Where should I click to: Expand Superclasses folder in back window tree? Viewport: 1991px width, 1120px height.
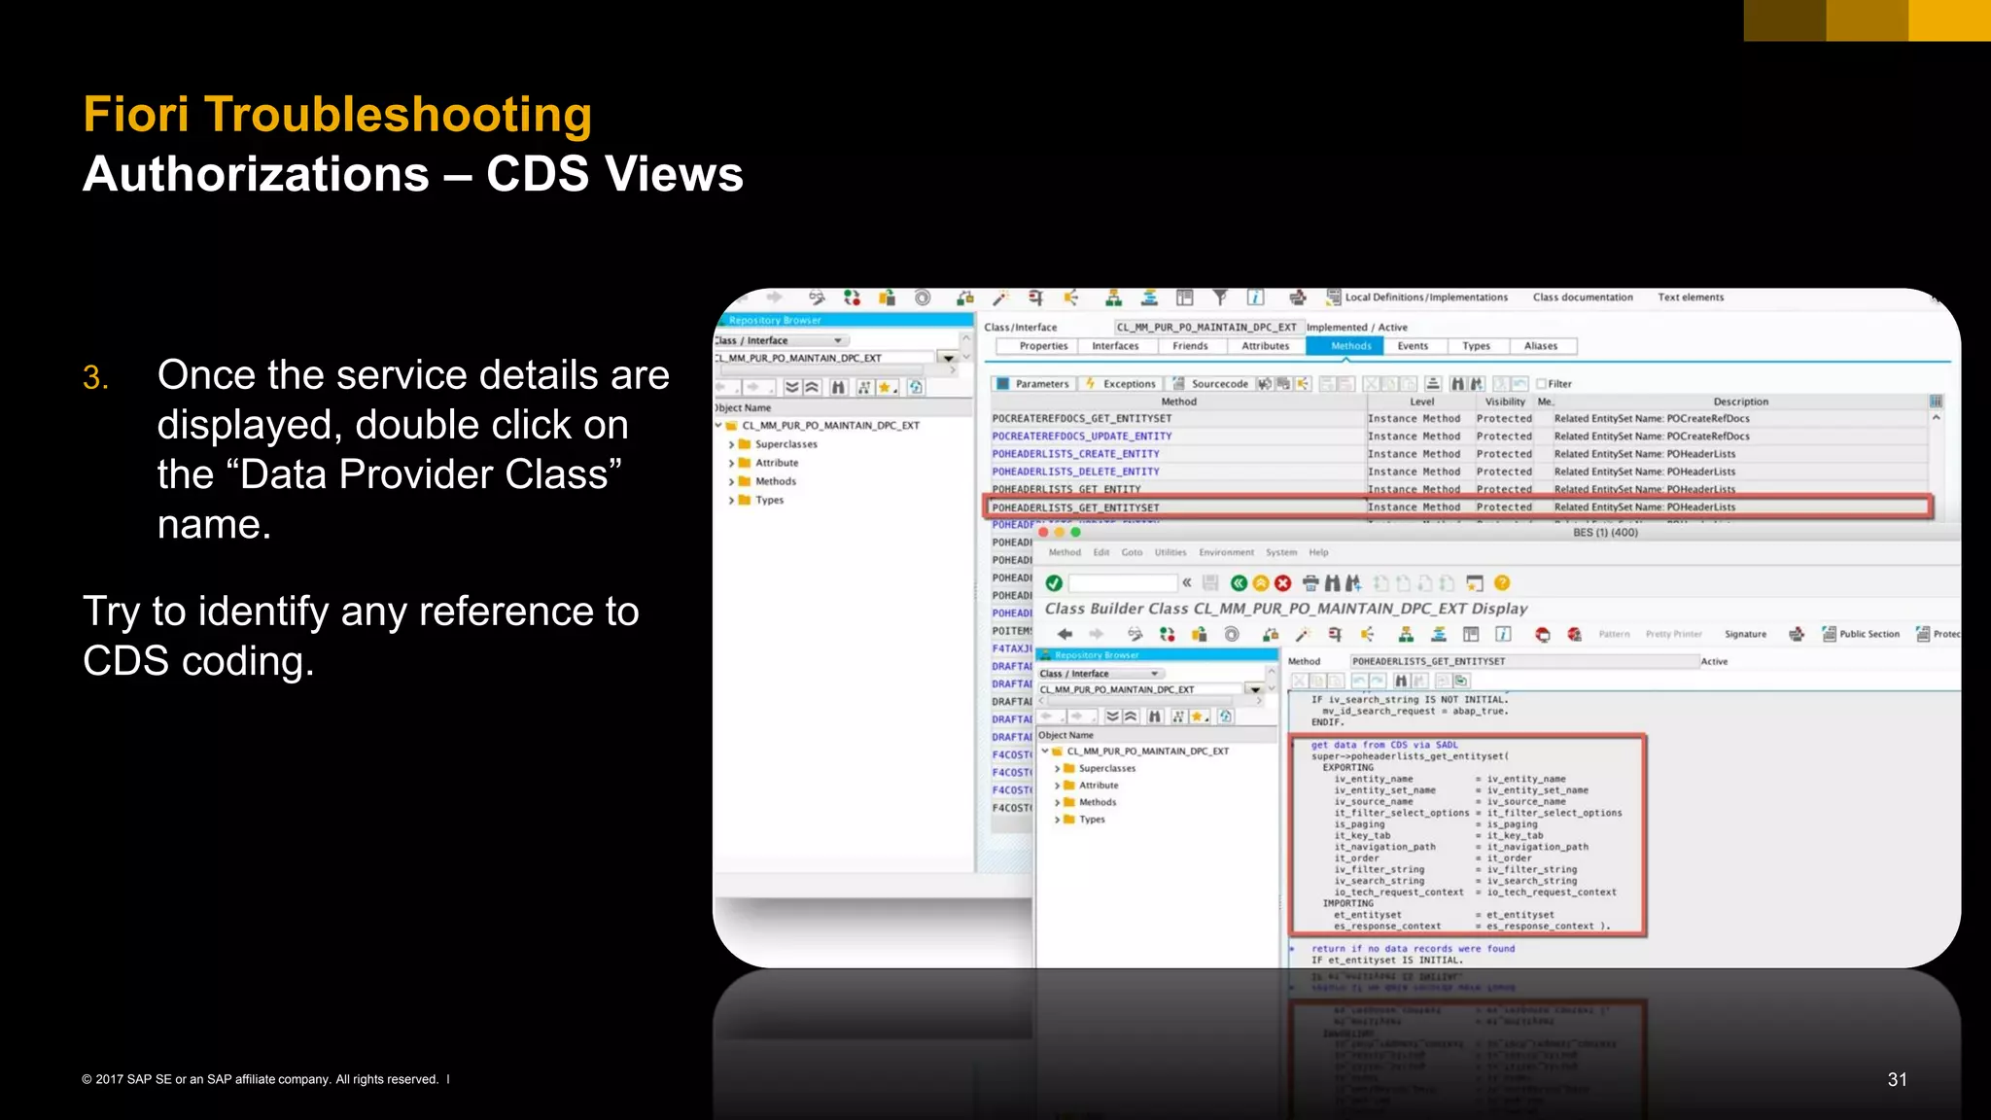point(732,444)
